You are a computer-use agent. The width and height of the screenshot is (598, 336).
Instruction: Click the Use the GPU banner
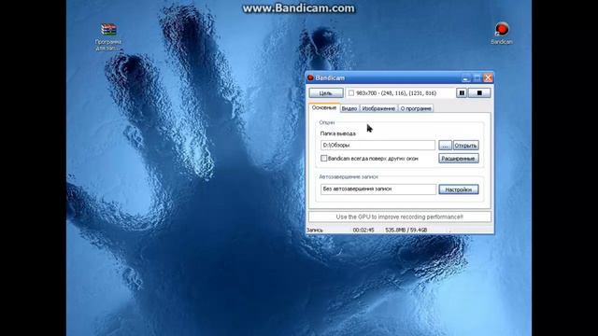coord(400,217)
